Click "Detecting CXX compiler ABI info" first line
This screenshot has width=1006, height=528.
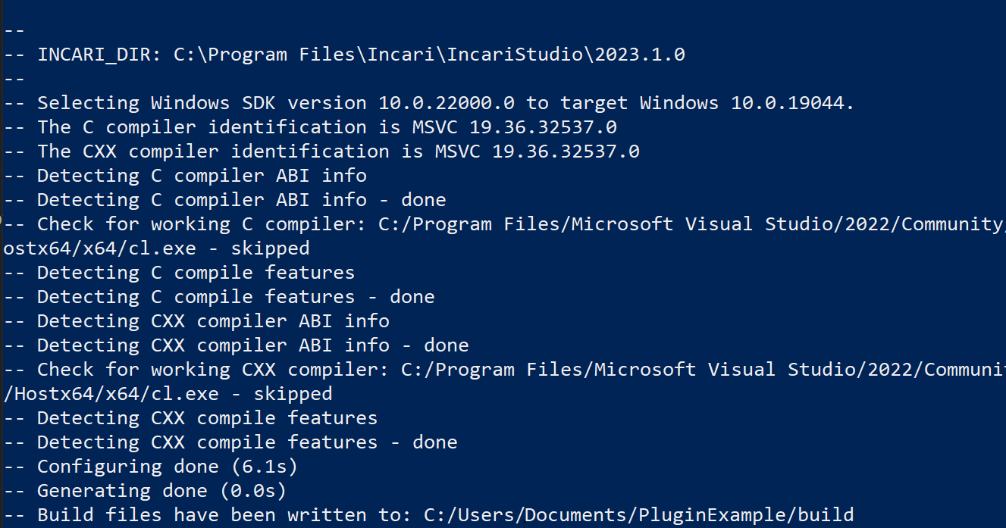[196, 321]
